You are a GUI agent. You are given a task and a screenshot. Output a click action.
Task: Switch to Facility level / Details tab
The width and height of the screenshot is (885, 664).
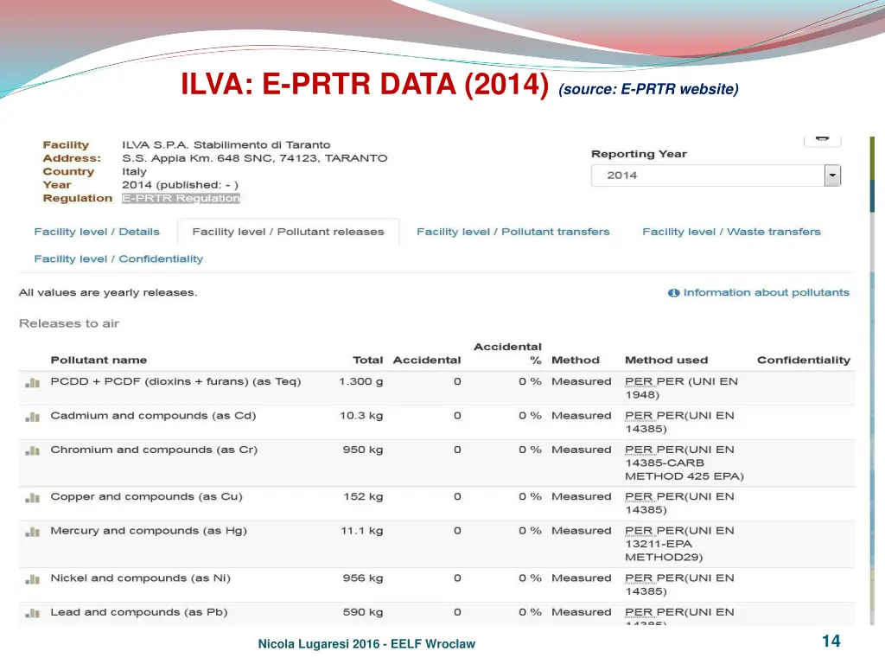pyautogui.click(x=97, y=232)
